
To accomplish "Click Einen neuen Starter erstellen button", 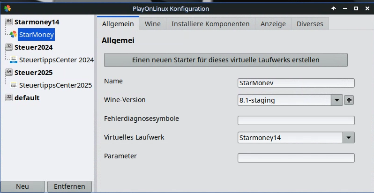I will pos(225,60).
